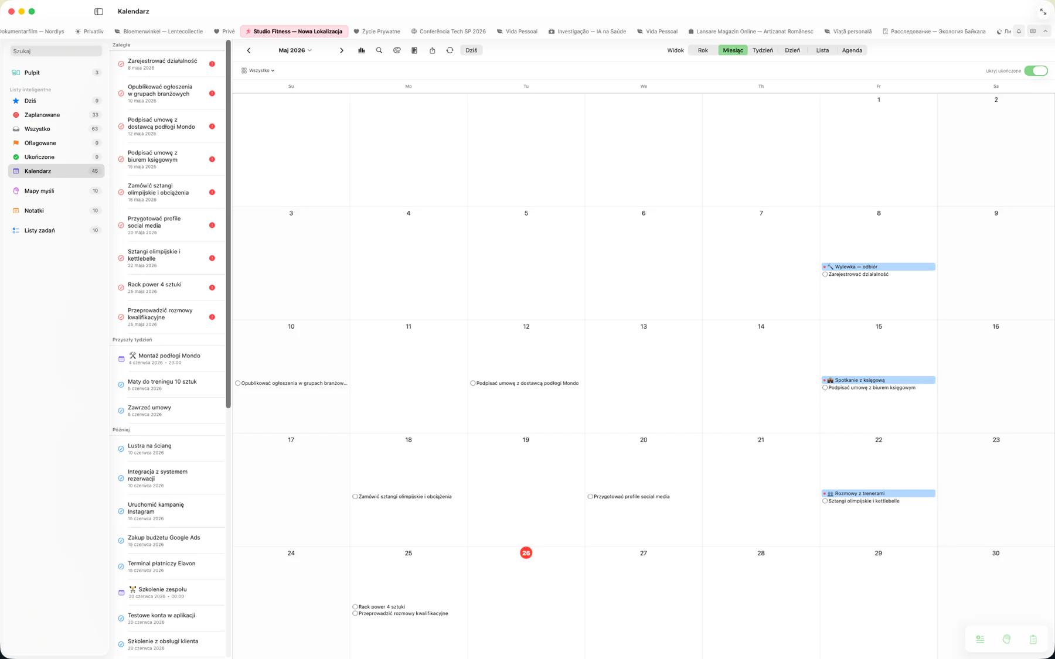Open Zakup budżetu Google Ads task

168,541
